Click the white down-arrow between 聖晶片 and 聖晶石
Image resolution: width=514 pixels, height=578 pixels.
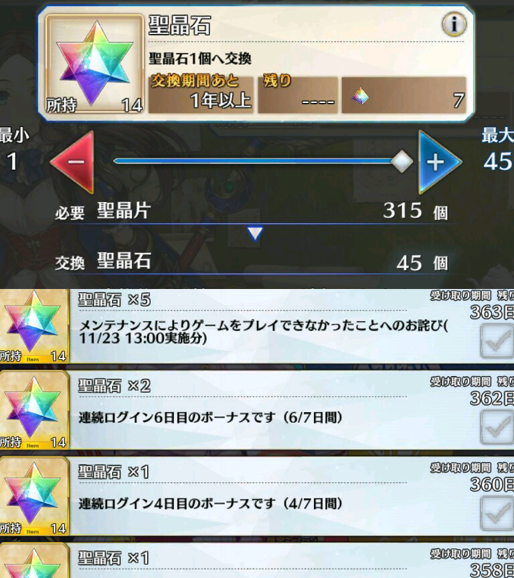click(255, 233)
